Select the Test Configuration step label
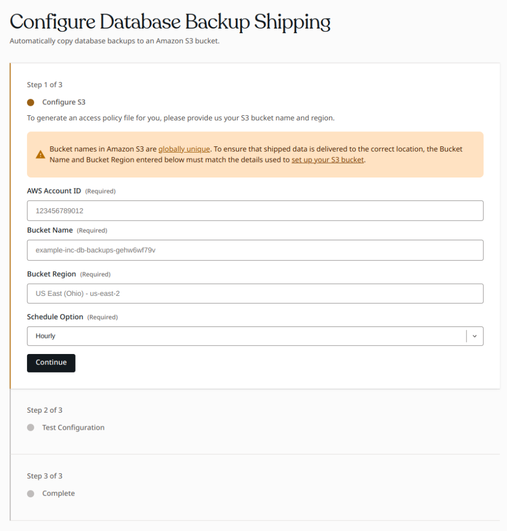This screenshot has height=531, width=507. (x=73, y=427)
